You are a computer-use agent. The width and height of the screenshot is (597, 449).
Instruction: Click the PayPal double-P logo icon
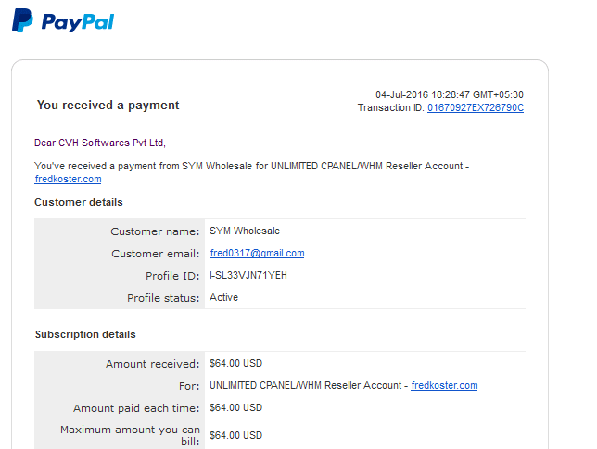click(x=22, y=20)
